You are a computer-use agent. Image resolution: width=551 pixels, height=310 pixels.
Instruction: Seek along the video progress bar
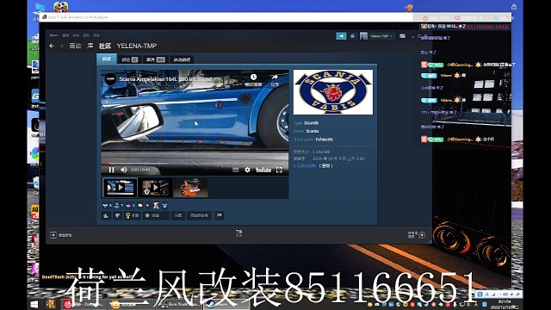[195, 163]
